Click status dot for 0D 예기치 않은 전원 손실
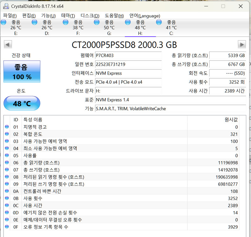Screen dimensions: 251x237 (7, 212)
